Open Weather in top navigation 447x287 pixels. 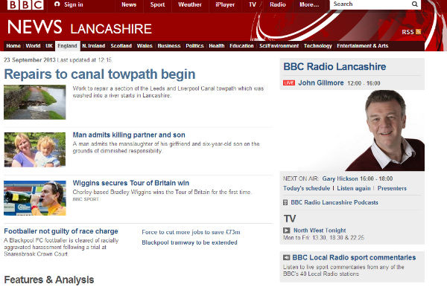(190, 4)
